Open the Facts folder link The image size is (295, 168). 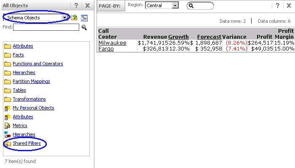tap(18, 55)
